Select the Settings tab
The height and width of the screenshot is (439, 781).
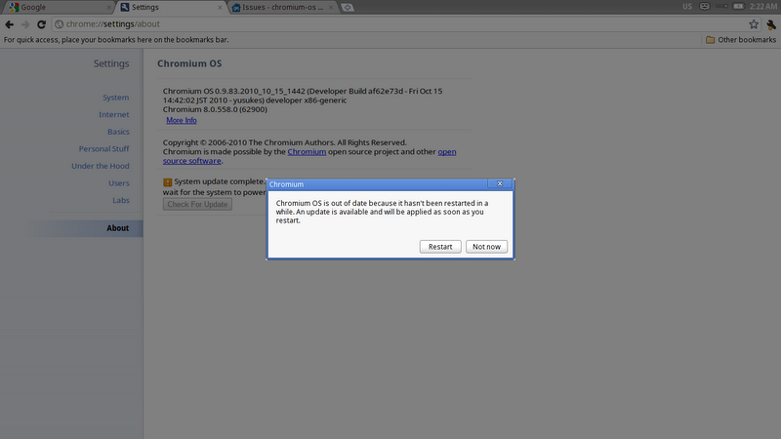pyautogui.click(x=172, y=7)
